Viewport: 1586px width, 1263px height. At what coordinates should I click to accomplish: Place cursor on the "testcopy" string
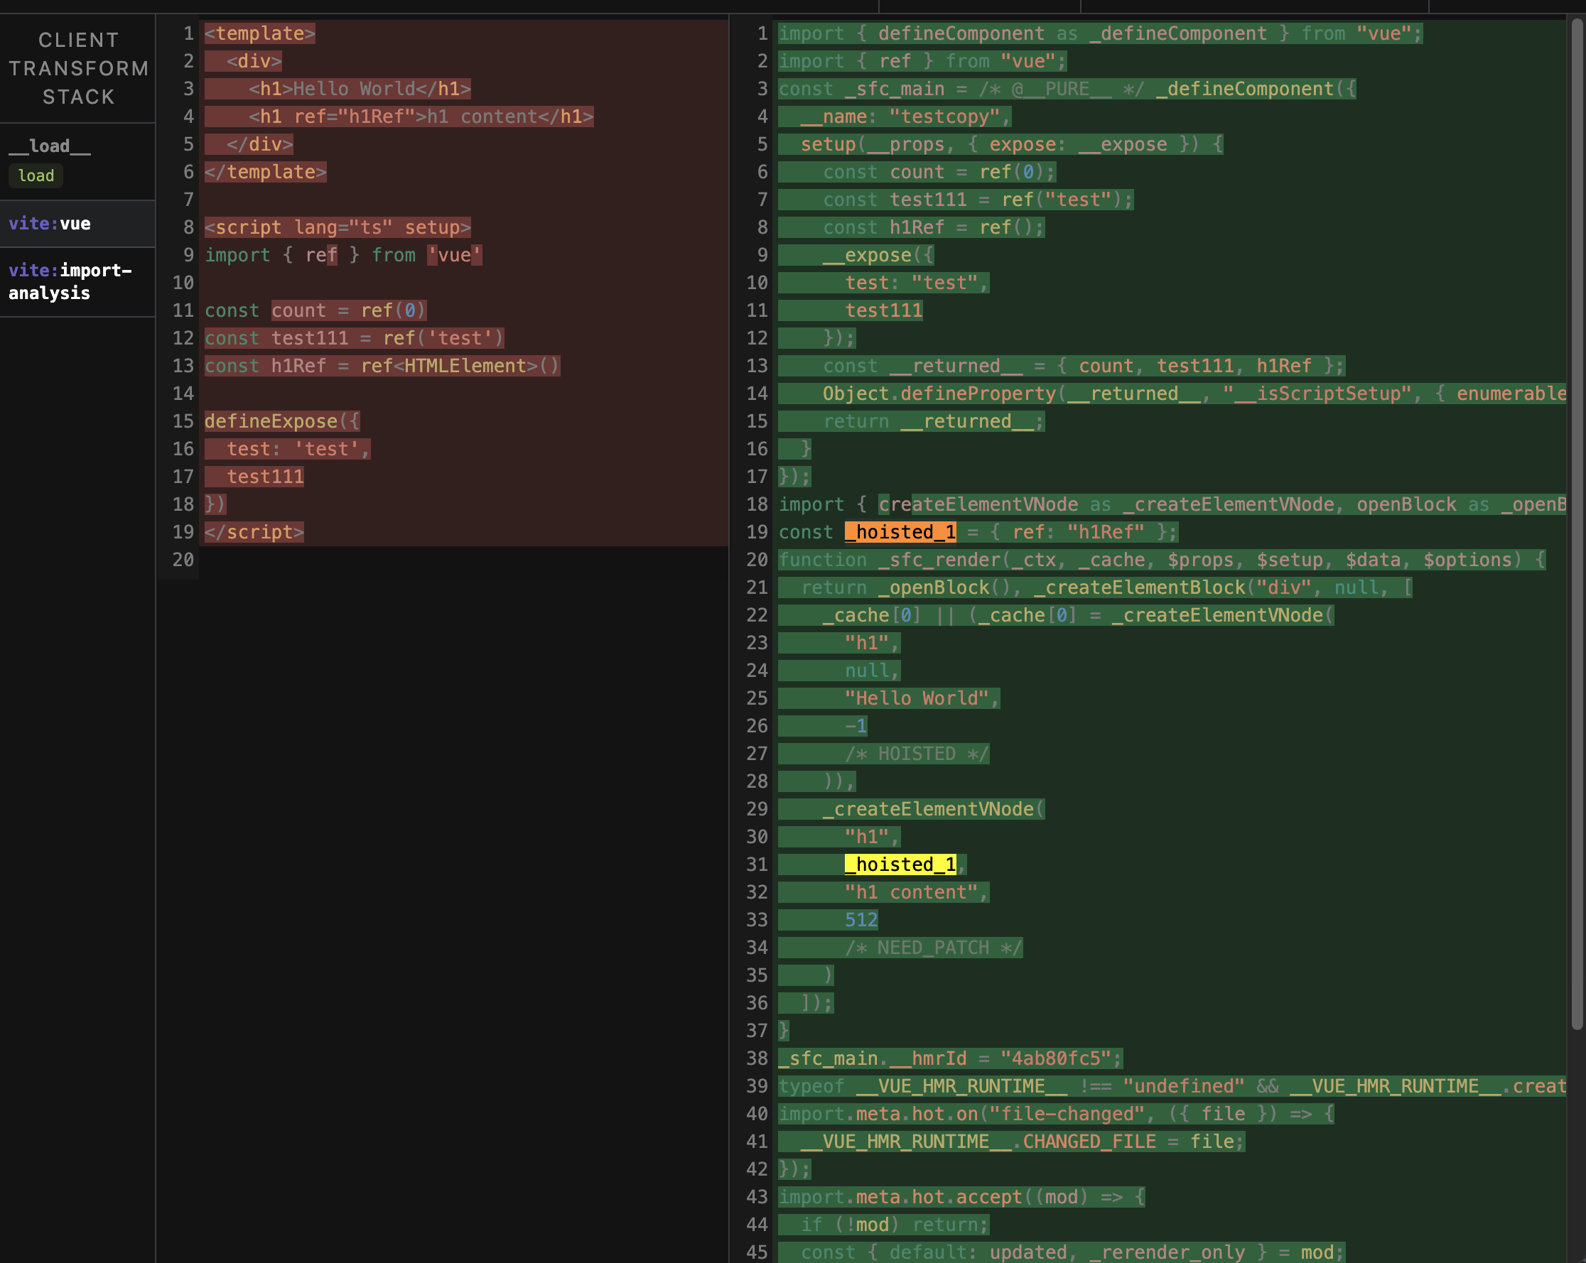[x=944, y=117]
